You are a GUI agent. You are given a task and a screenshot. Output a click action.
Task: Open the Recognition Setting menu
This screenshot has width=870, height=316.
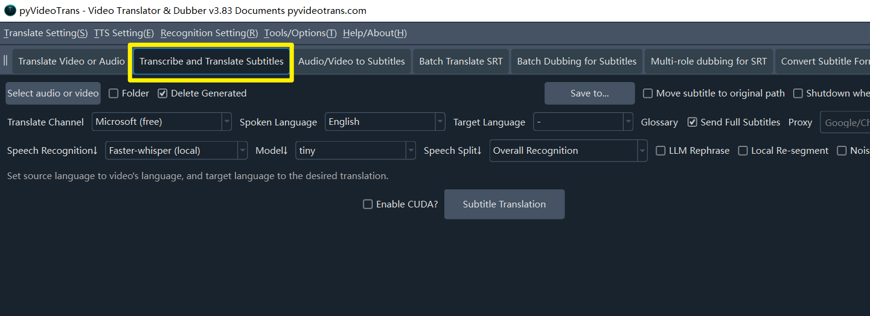[x=209, y=33]
